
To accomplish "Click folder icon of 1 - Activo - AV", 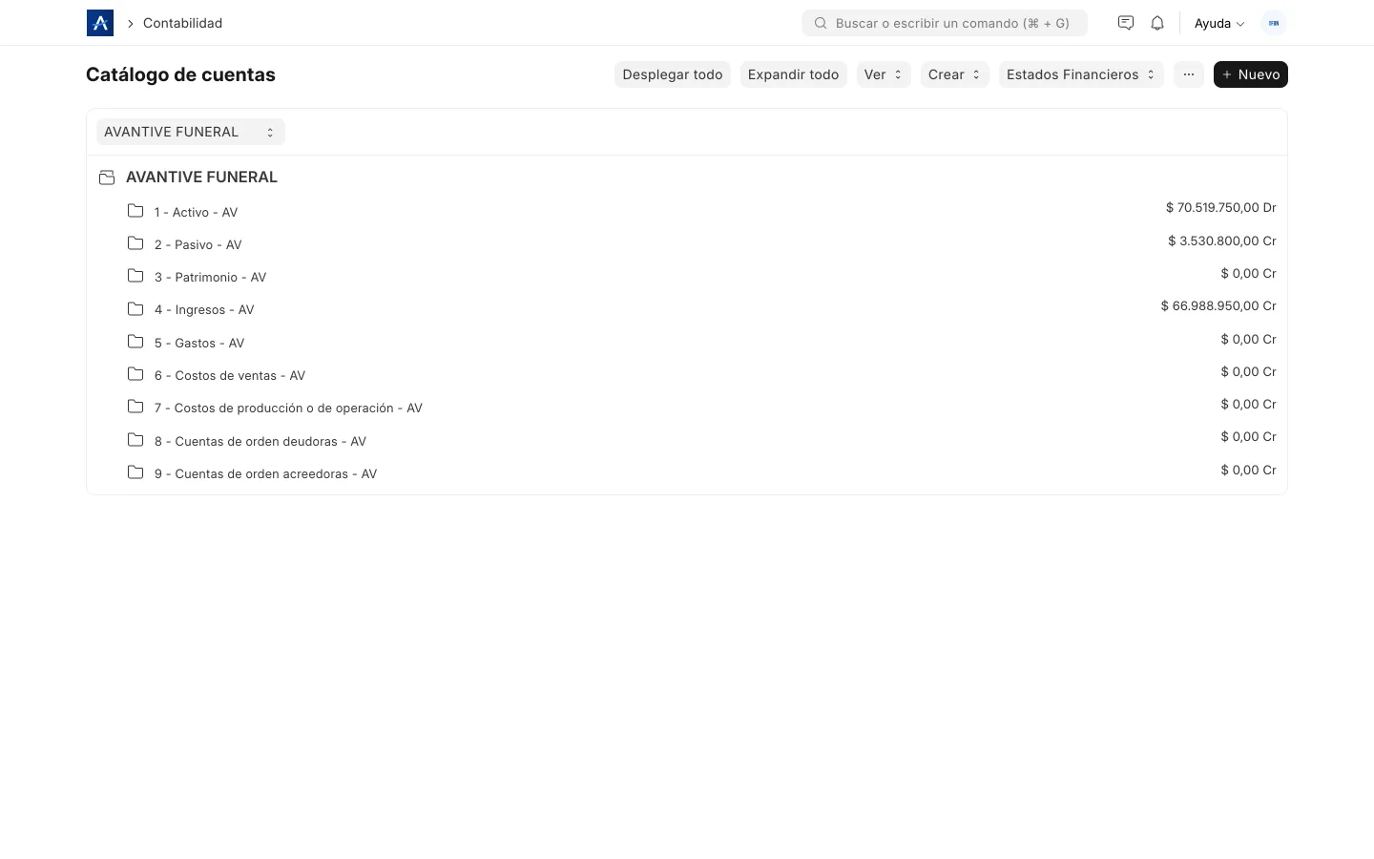I will point(135,211).
